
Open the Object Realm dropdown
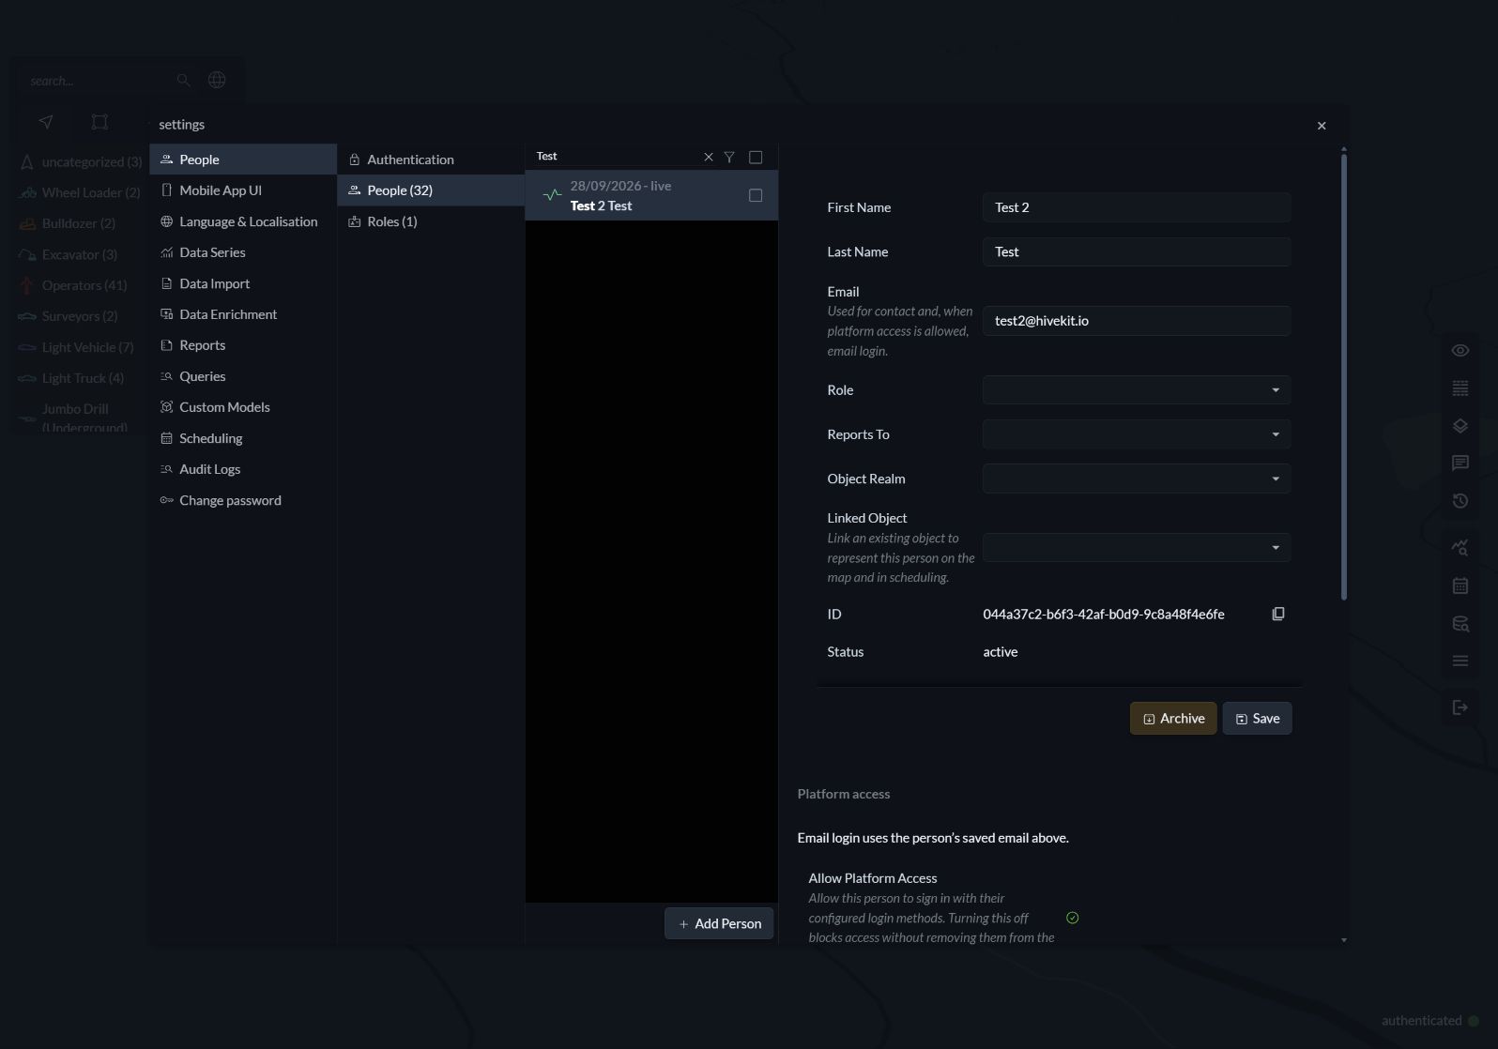click(1137, 479)
